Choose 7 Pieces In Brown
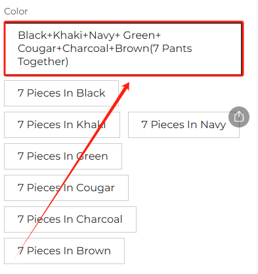This screenshot has height=274, width=258. [x=64, y=251]
